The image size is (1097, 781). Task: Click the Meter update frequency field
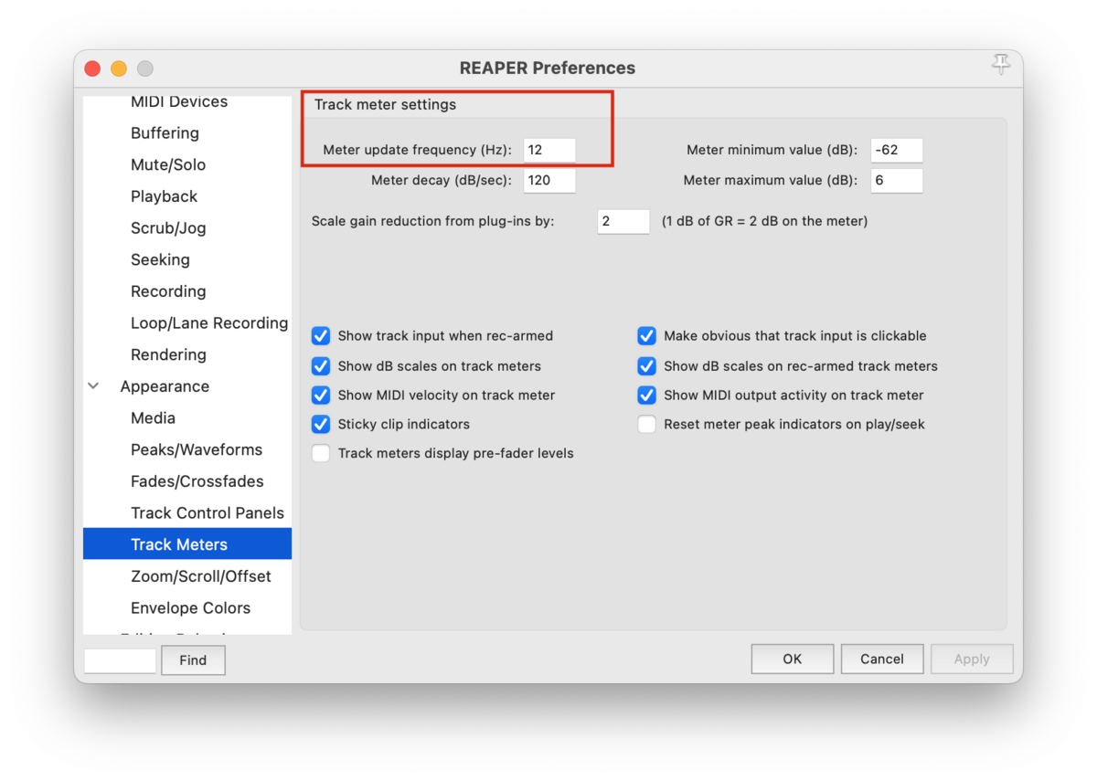tap(549, 150)
